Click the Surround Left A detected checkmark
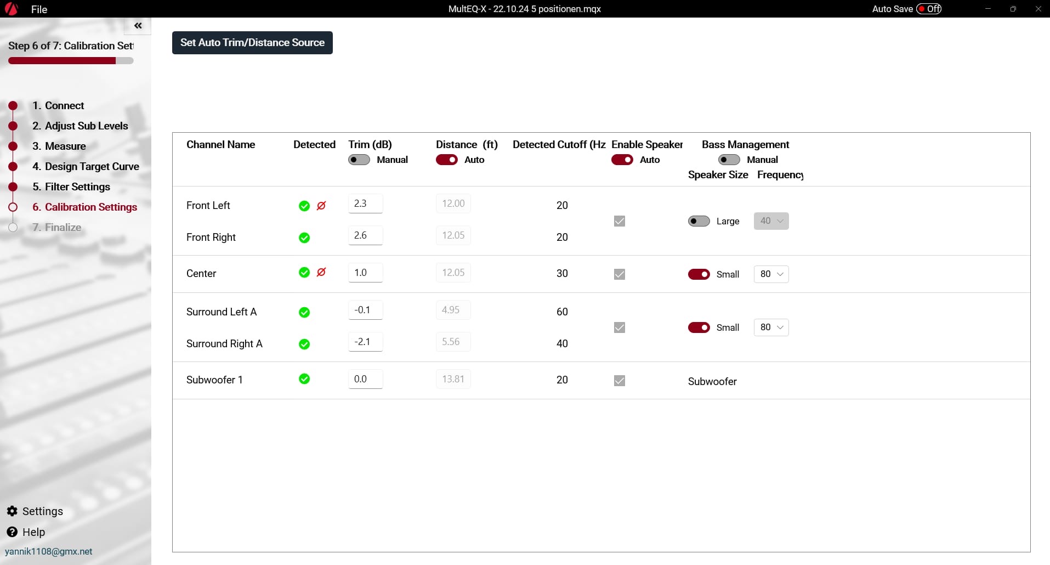The image size is (1050, 565). (x=304, y=312)
